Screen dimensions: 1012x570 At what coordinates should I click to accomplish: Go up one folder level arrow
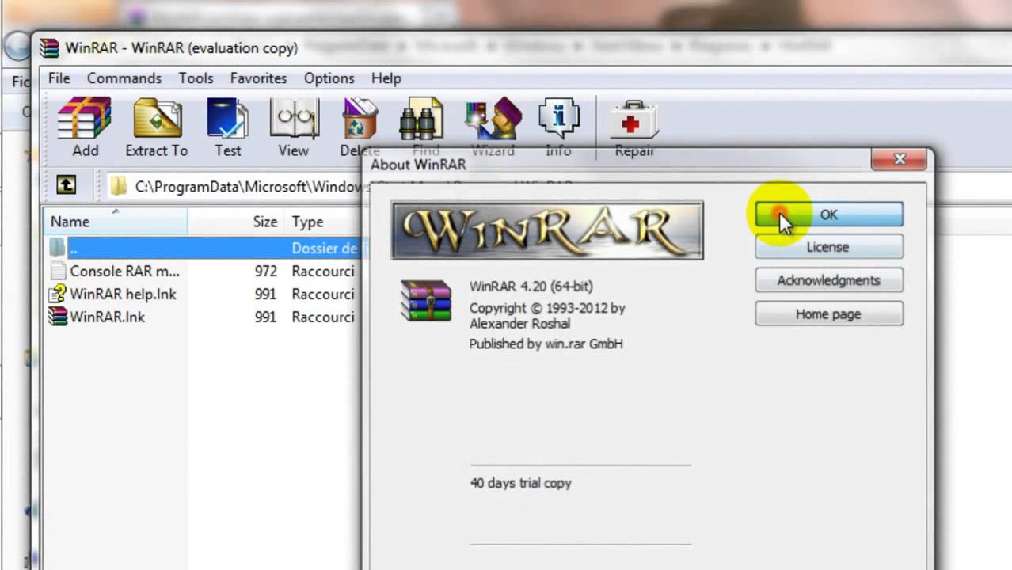click(x=67, y=185)
